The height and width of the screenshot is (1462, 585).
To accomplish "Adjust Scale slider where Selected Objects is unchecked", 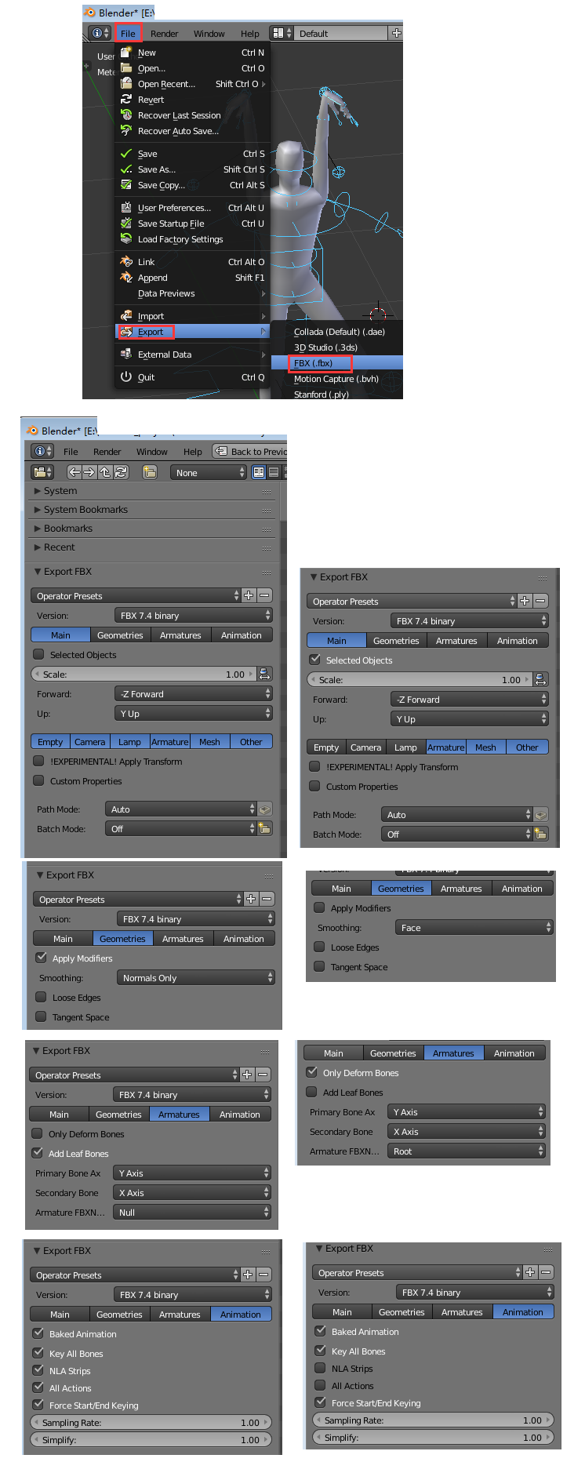I will (144, 674).
